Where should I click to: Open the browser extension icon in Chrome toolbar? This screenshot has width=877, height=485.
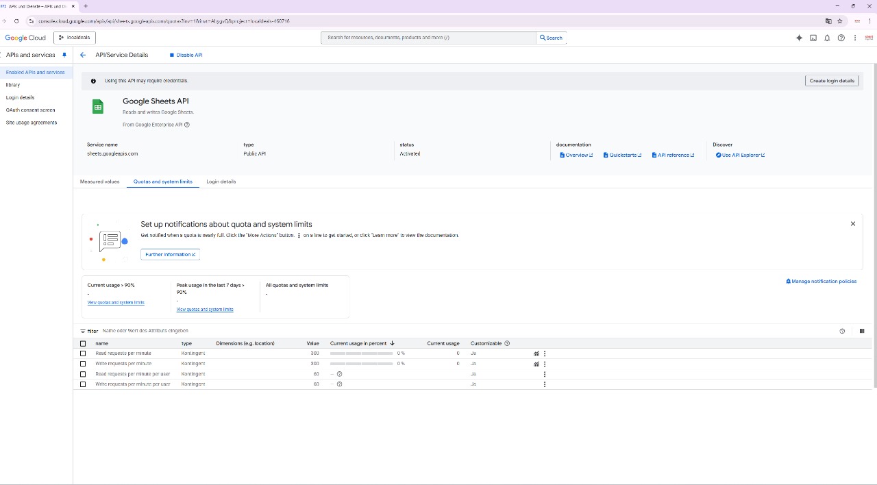tap(857, 21)
